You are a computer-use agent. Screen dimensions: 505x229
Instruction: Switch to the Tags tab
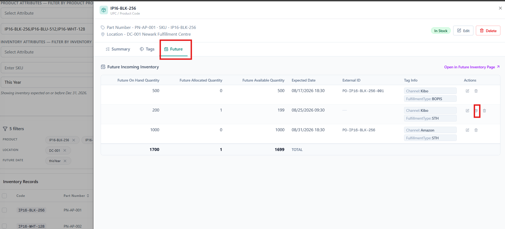(x=147, y=49)
